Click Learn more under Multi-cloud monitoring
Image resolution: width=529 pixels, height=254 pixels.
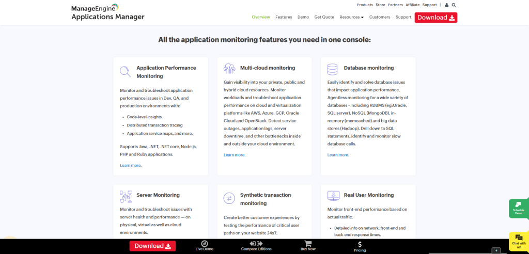coord(235,155)
